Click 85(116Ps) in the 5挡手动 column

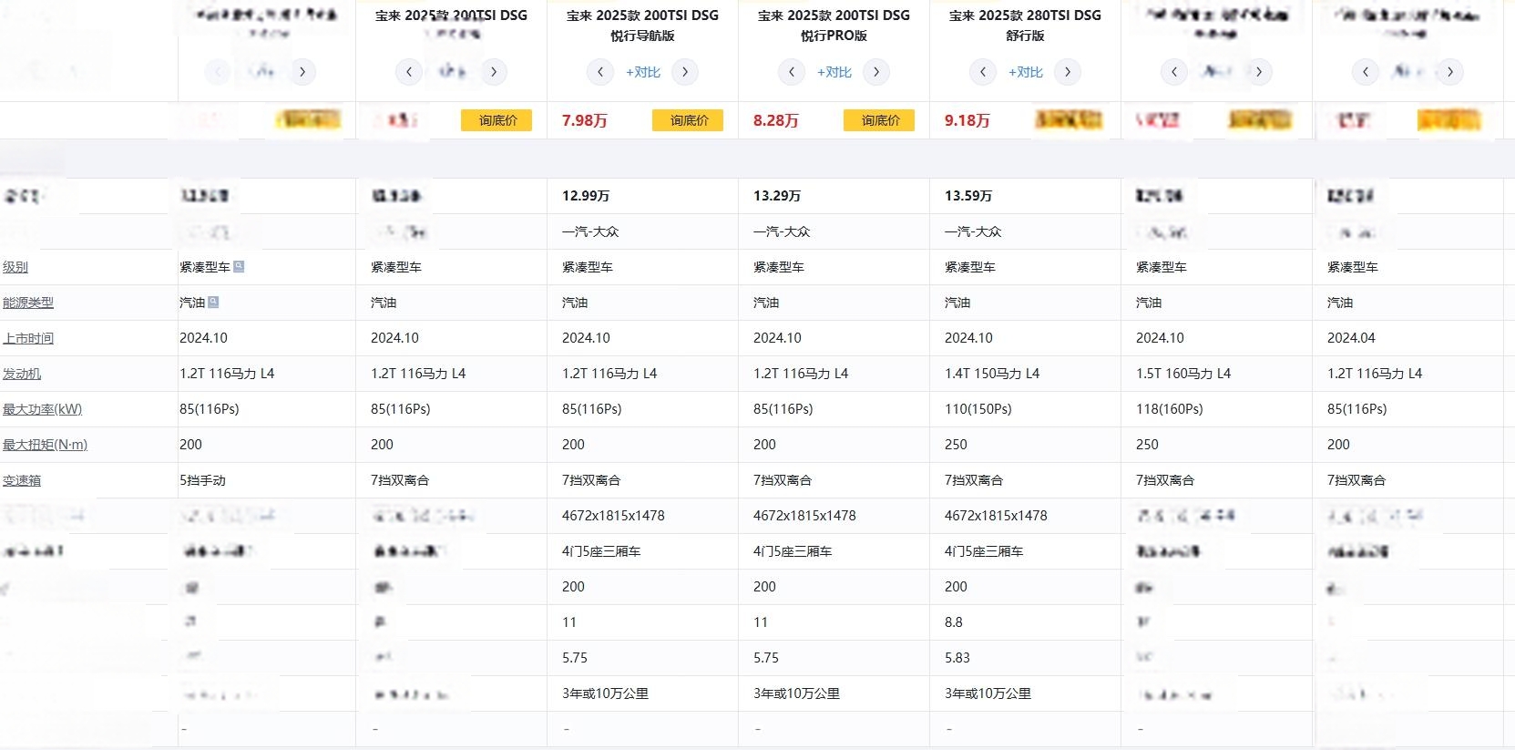coord(210,409)
